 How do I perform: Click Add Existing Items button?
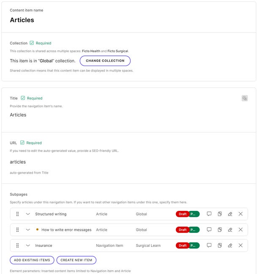(x=32, y=260)
